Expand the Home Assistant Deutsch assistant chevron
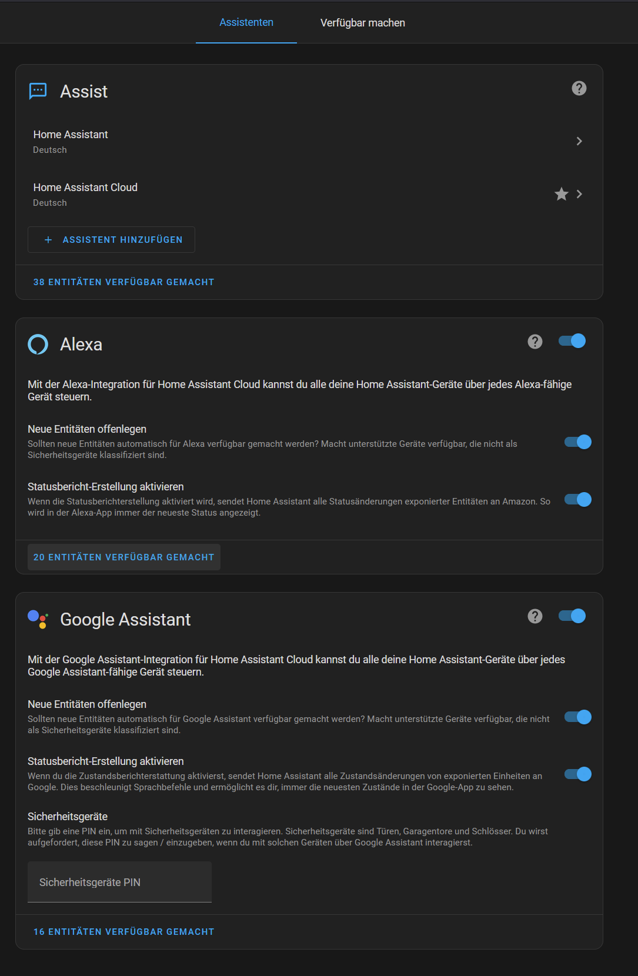 coord(579,141)
